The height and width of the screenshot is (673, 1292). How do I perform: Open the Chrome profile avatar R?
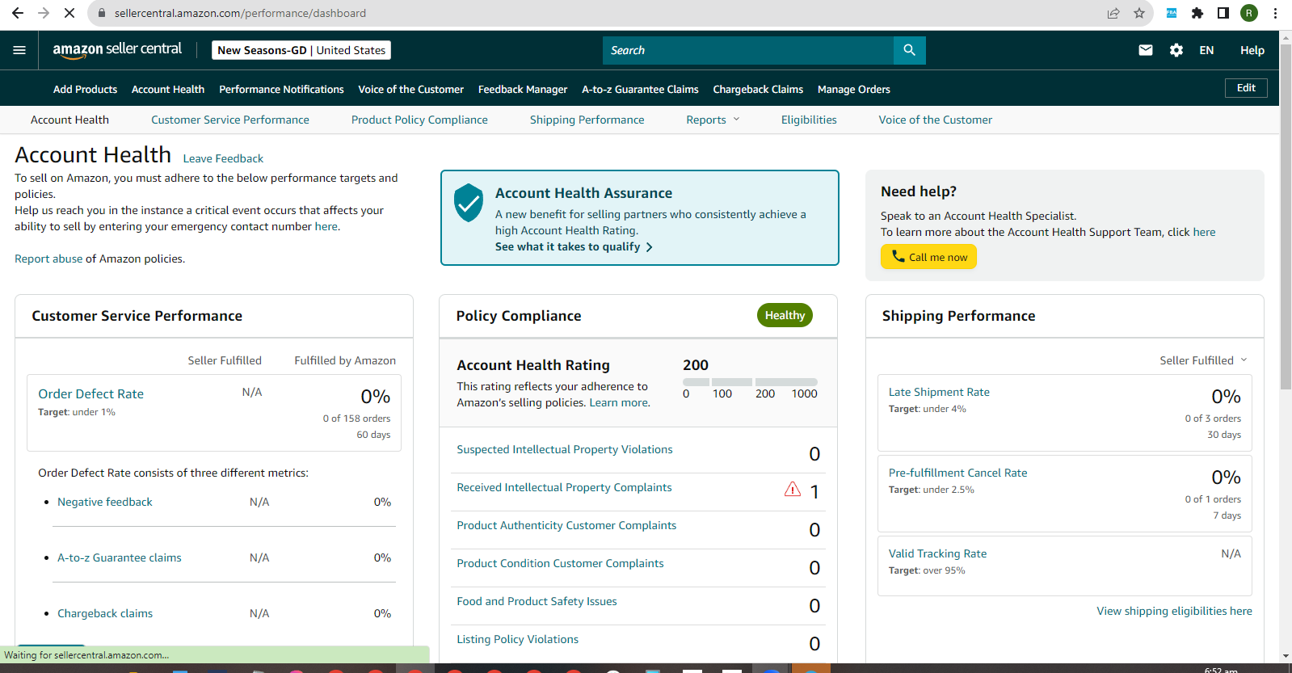(1249, 13)
